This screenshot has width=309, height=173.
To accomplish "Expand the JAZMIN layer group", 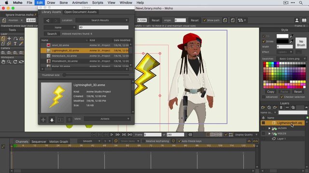I will [269, 128].
